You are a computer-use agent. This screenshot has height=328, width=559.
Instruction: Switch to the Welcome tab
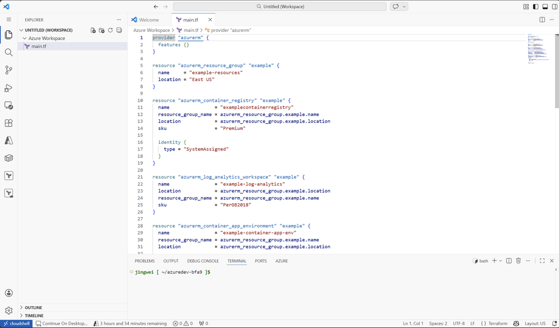coord(149,20)
